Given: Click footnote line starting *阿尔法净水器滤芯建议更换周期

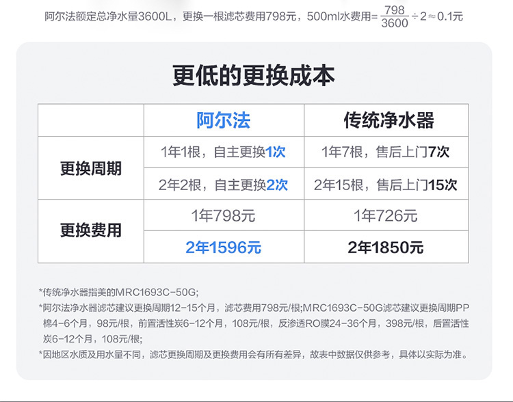Looking at the screenshot, I should 254,308.
